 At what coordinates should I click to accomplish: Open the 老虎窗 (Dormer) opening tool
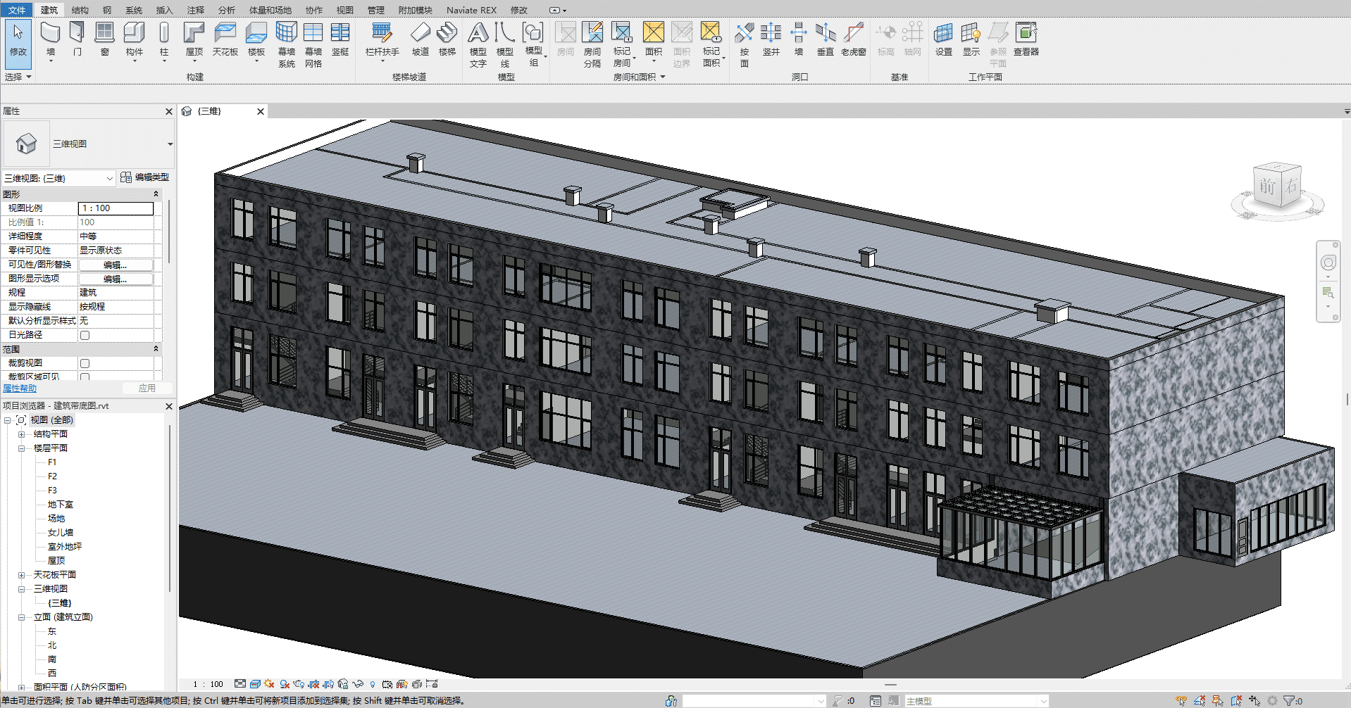pyautogui.click(x=853, y=34)
